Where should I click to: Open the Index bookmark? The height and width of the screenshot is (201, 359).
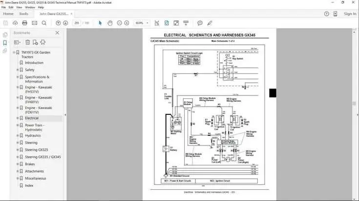(29, 186)
